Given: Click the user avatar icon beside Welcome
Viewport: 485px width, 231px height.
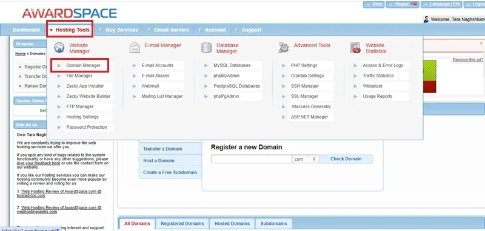Looking at the screenshot, I should point(426,19).
